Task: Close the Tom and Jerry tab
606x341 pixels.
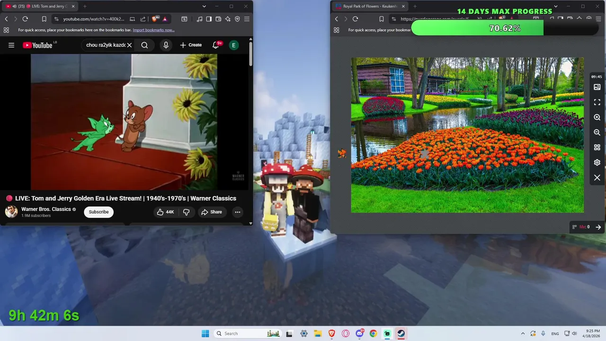Action: point(73,6)
